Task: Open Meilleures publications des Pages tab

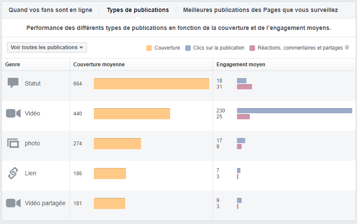Action: (260, 10)
